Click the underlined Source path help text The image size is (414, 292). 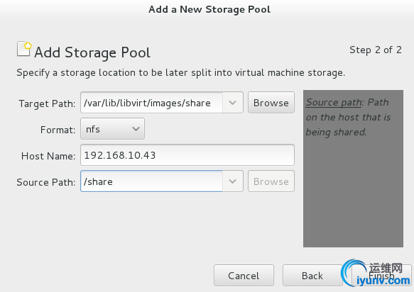click(x=334, y=103)
